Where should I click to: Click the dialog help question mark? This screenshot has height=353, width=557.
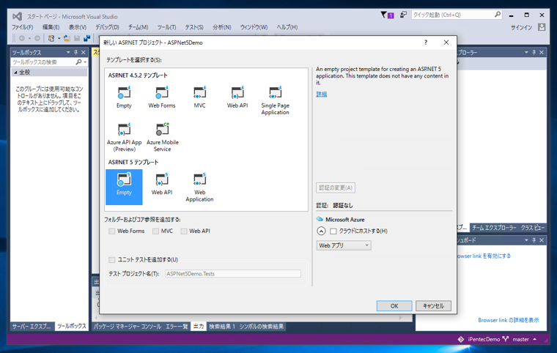[x=426, y=42]
